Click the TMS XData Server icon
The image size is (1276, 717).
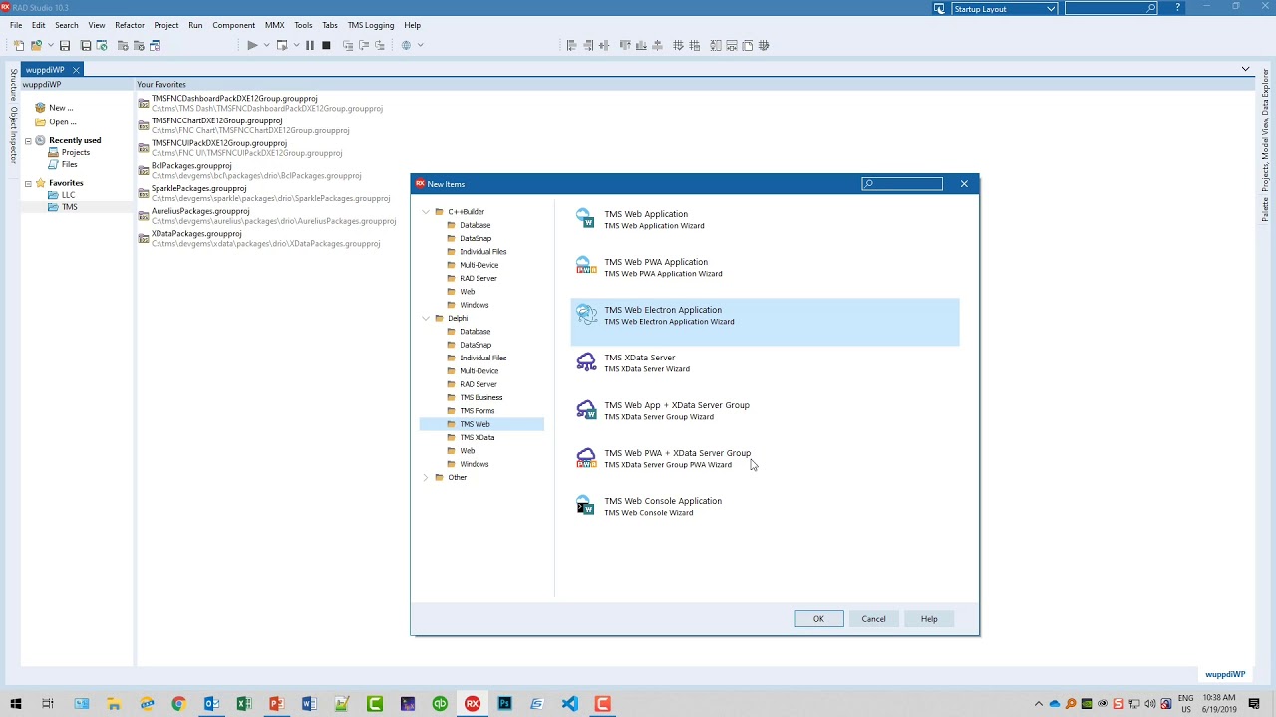[586, 362]
